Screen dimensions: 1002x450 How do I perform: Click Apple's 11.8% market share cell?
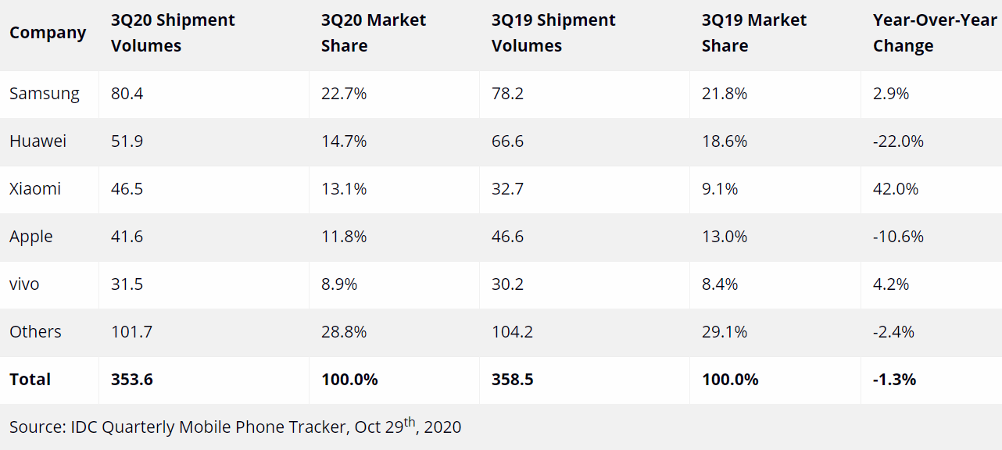click(344, 237)
